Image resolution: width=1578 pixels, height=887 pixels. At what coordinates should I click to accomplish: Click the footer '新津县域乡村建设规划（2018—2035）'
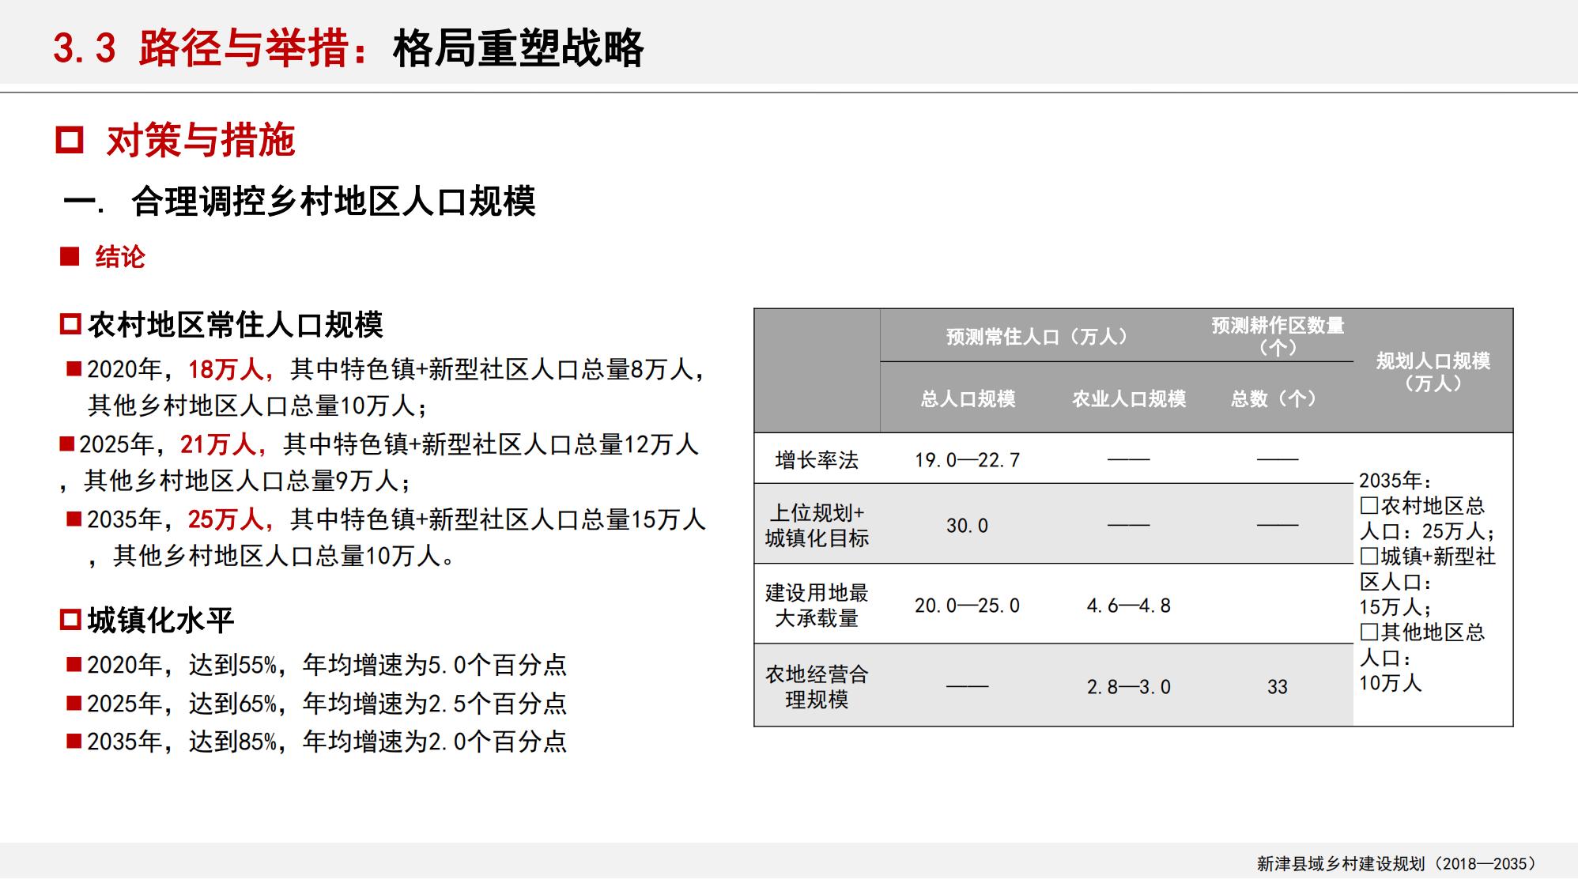coord(1397,863)
